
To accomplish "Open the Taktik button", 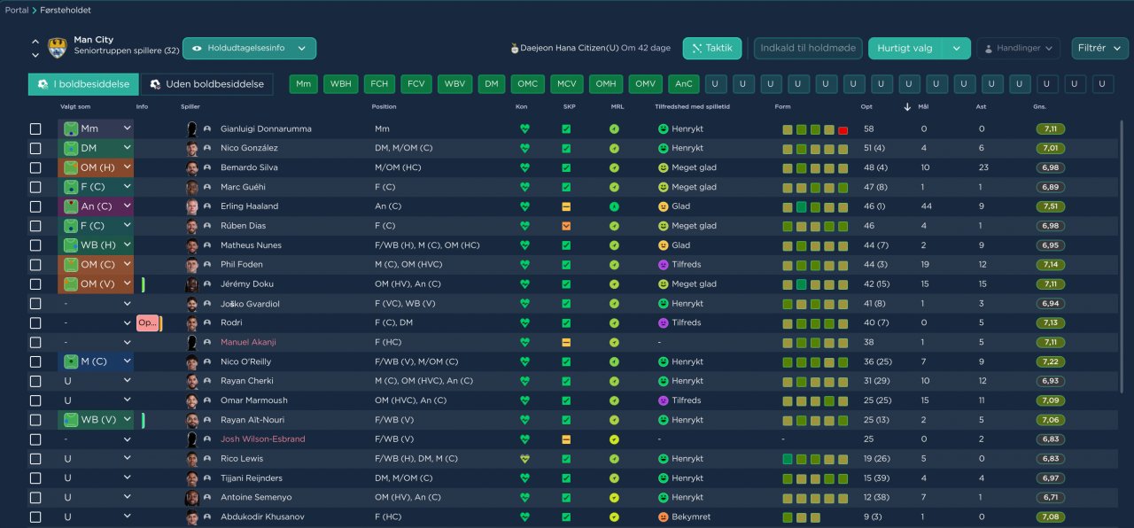I will click(x=711, y=49).
